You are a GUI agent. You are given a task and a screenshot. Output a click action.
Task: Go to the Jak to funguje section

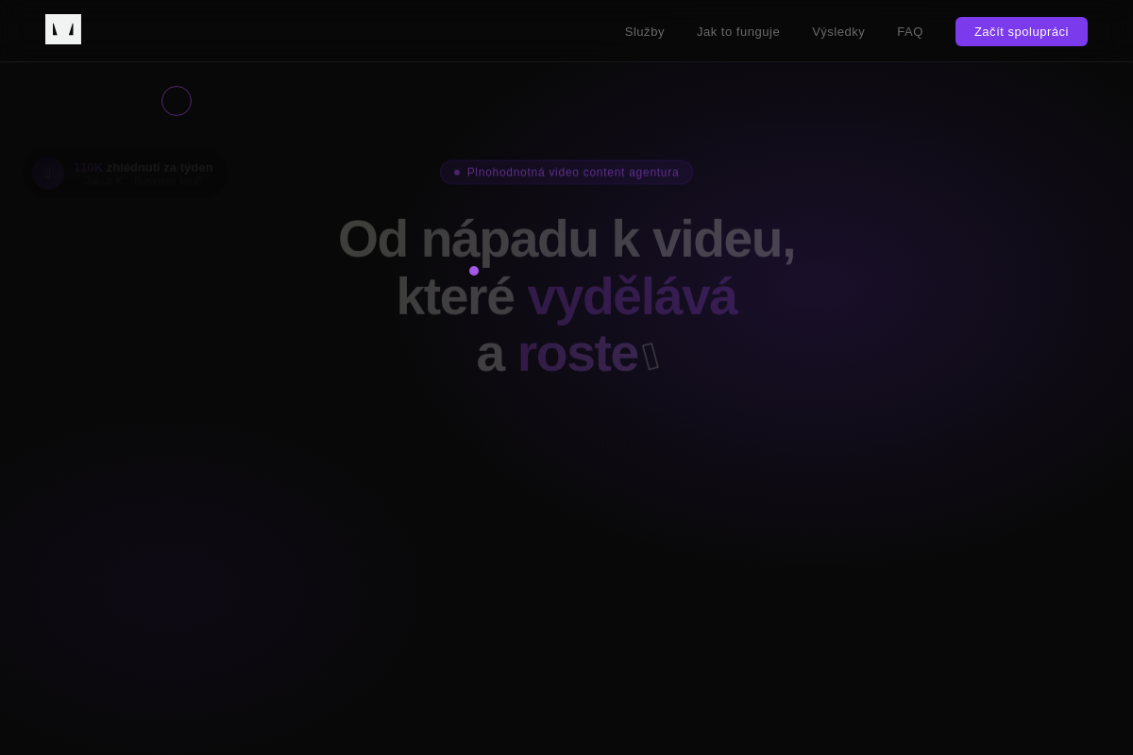click(738, 31)
